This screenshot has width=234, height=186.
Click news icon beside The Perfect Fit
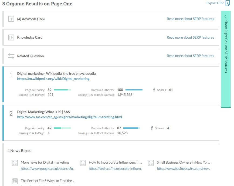tap(15, 181)
